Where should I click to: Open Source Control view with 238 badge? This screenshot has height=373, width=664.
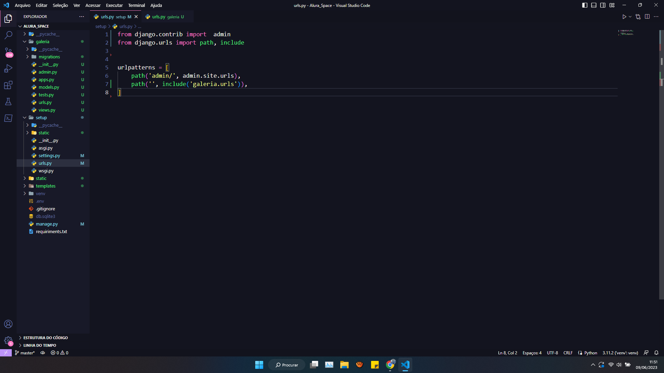[8, 52]
